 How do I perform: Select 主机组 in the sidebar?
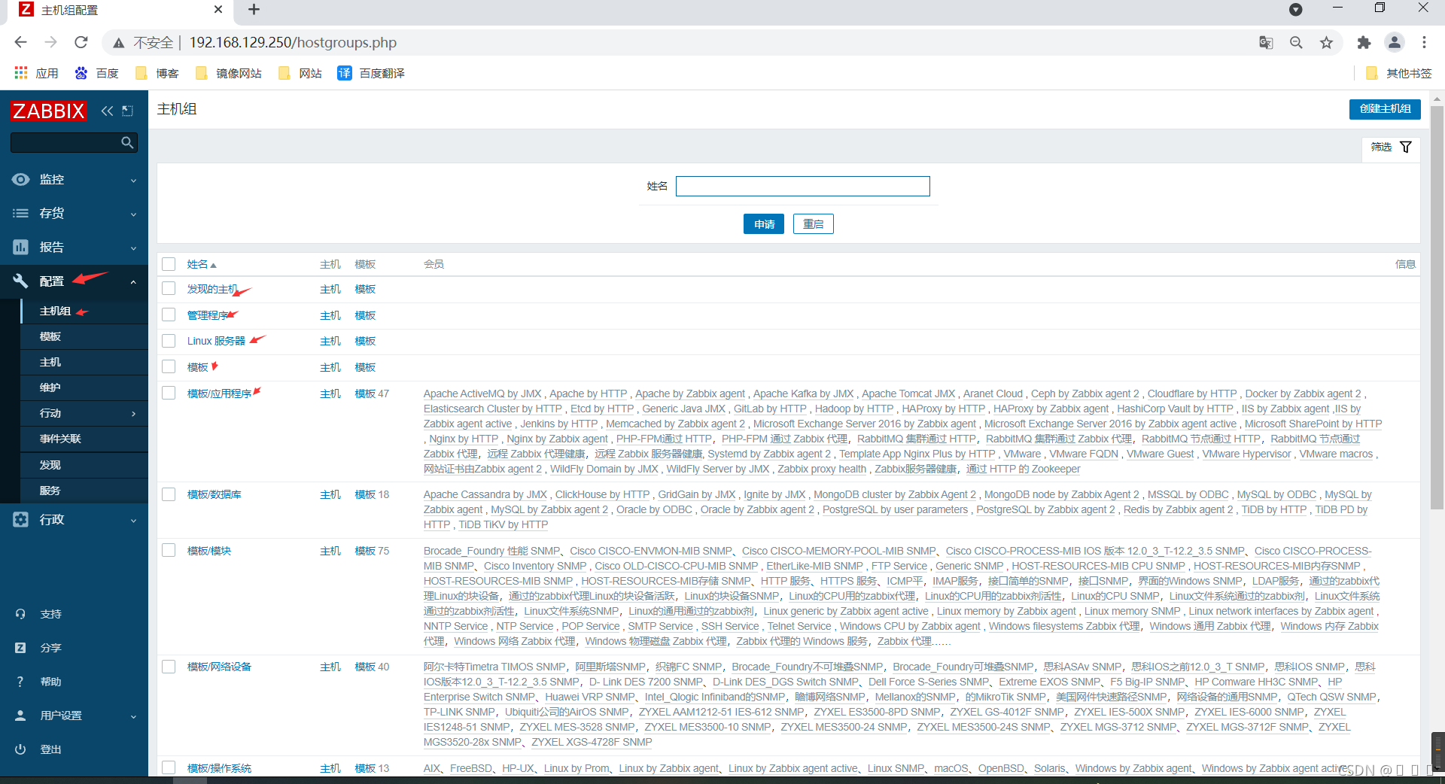56,311
